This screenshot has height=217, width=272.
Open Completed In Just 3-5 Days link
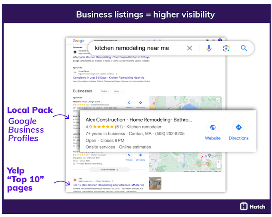(108, 78)
